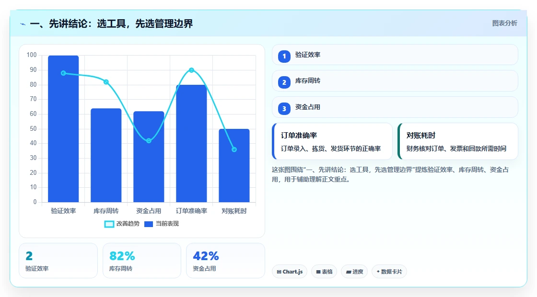
Task: Click the trend line point on 对账耗时 bar
Action: click(x=234, y=149)
